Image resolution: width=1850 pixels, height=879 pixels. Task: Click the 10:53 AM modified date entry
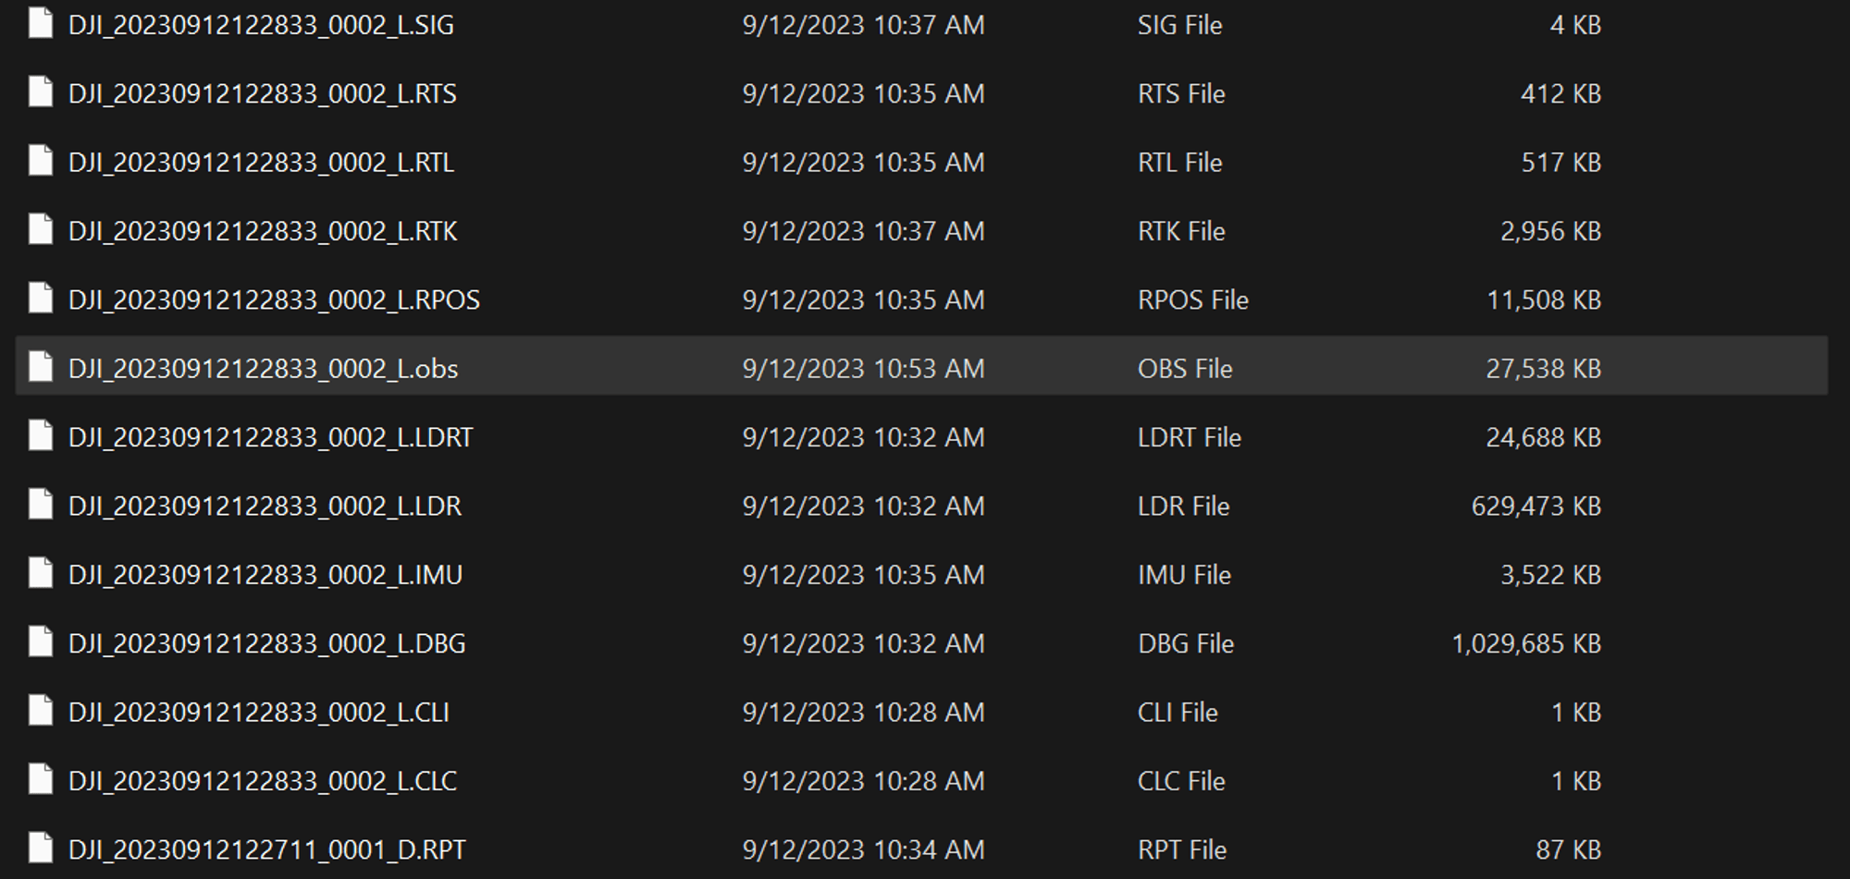(863, 369)
